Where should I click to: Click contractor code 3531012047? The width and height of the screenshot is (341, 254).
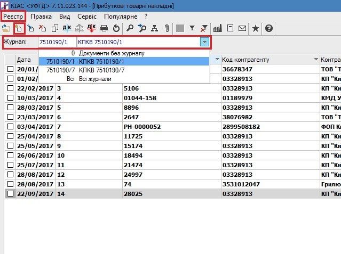pos(241,184)
